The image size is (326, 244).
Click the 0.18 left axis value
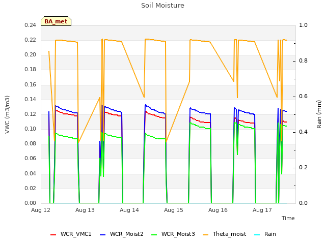tap(31, 70)
